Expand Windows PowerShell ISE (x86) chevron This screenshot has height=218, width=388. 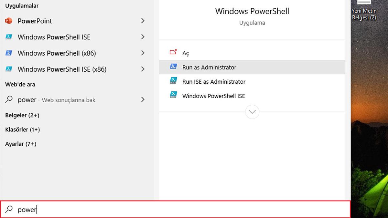(x=143, y=69)
